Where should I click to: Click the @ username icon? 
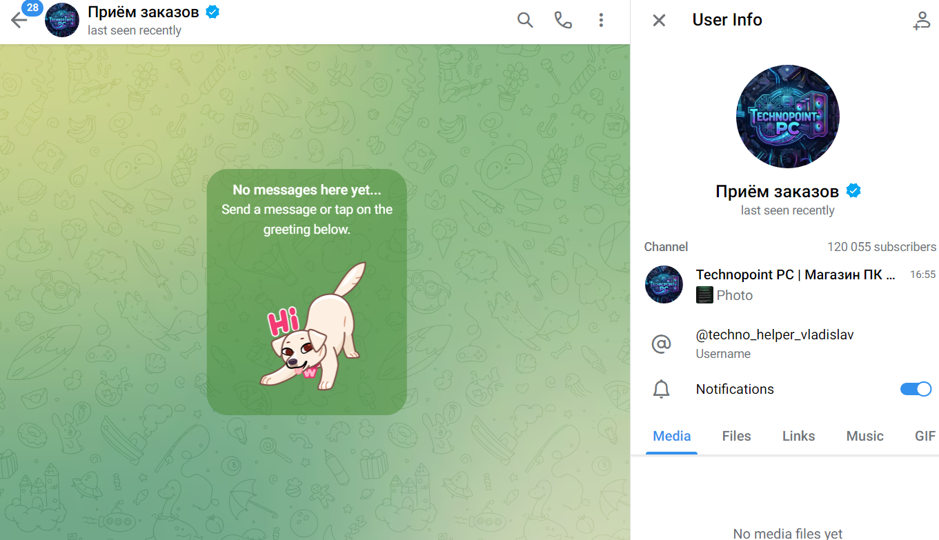click(661, 343)
